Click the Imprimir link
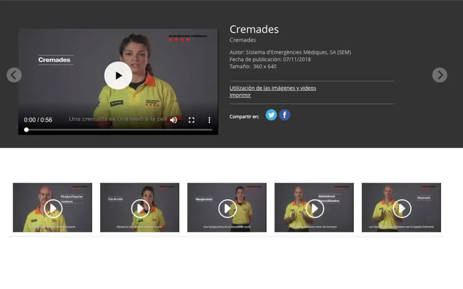This screenshot has width=463, height=289. point(240,95)
